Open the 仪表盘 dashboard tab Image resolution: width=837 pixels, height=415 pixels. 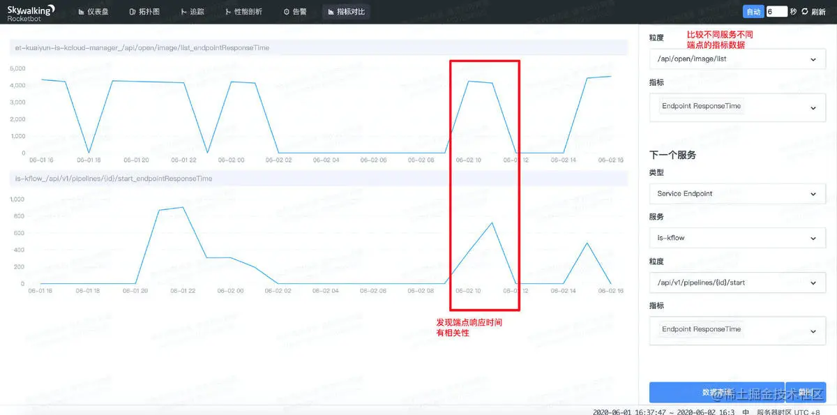tap(93, 12)
